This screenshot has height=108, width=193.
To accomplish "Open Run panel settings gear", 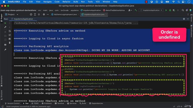I will pos(184,19).
